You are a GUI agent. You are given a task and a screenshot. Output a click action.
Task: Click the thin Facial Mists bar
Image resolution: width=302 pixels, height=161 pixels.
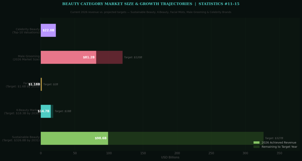coord(41,84)
